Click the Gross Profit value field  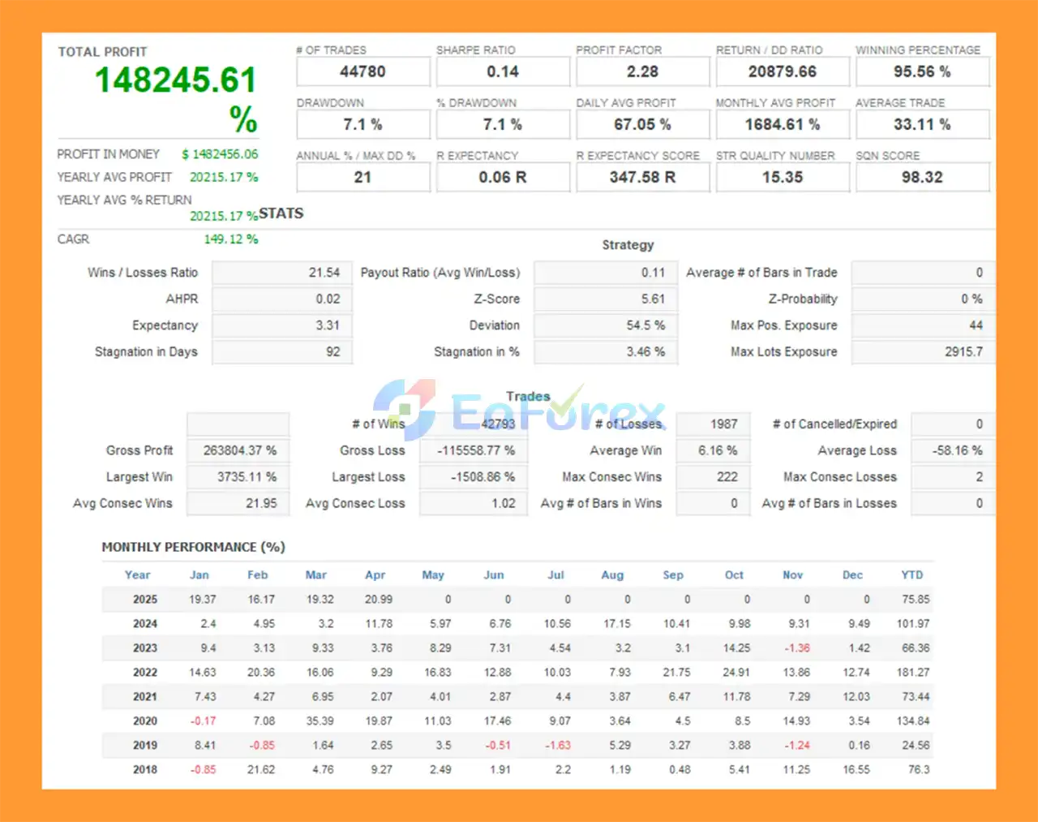(238, 450)
